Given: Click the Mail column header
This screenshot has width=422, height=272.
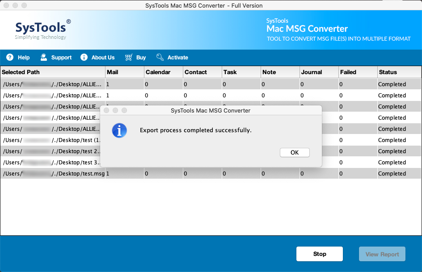Looking at the screenshot, I should (125, 72).
